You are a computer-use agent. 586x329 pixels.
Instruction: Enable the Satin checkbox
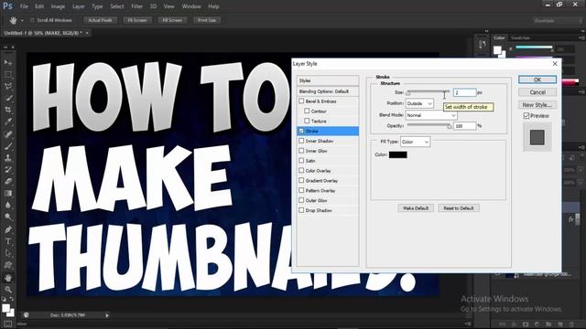[301, 161]
